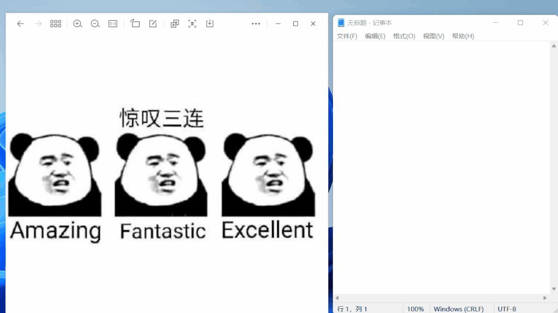Go back with the left arrow in image viewer
The height and width of the screenshot is (313, 558).
pyautogui.click(x=20, y=24)
